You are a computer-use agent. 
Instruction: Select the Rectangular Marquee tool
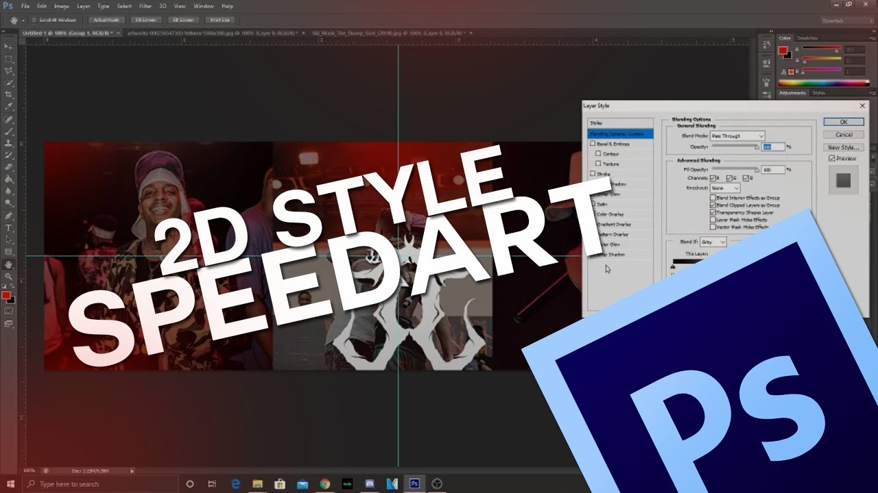pos(8,58)
